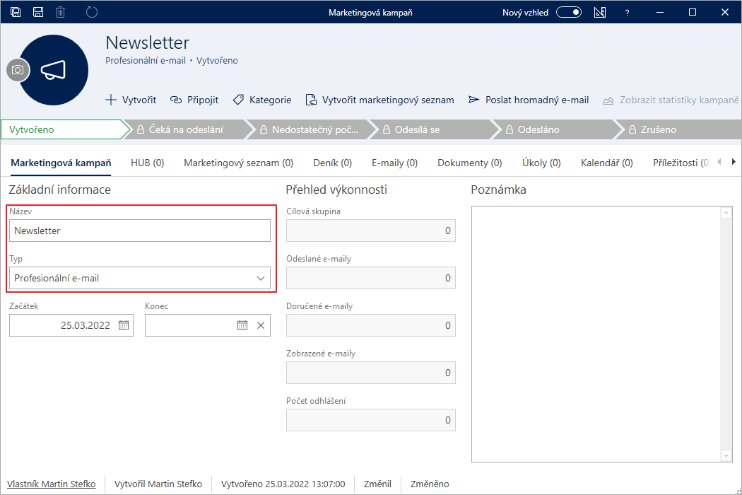This screenshot has width=742, height=495.
Task: Click the Delete trash can icon
Action: pos(61,12)
